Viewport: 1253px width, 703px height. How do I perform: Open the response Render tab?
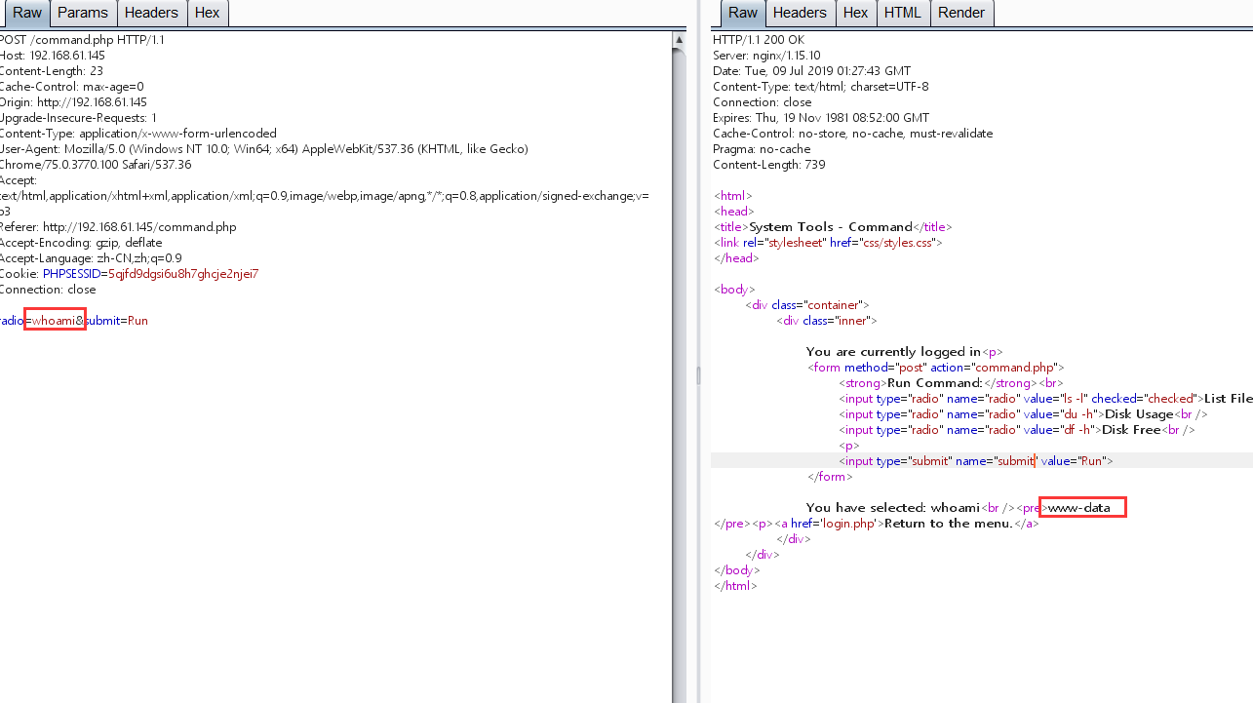click(x=961, y=13)
